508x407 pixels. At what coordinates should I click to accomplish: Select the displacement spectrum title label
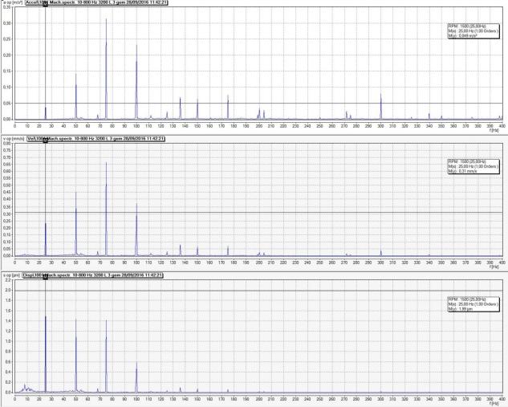point(92,275)
